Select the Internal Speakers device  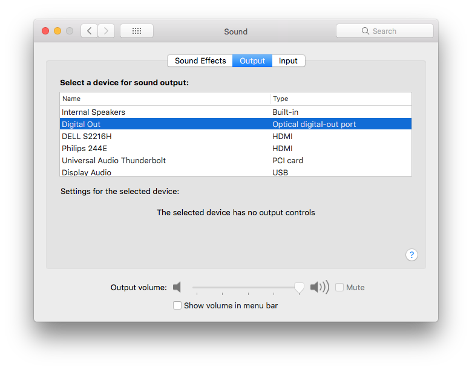click(x=236, y=112)
